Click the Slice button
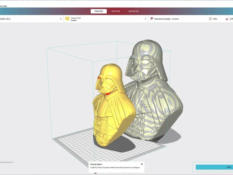The height and width of the screenshot is (175, 233). point(214,167)
